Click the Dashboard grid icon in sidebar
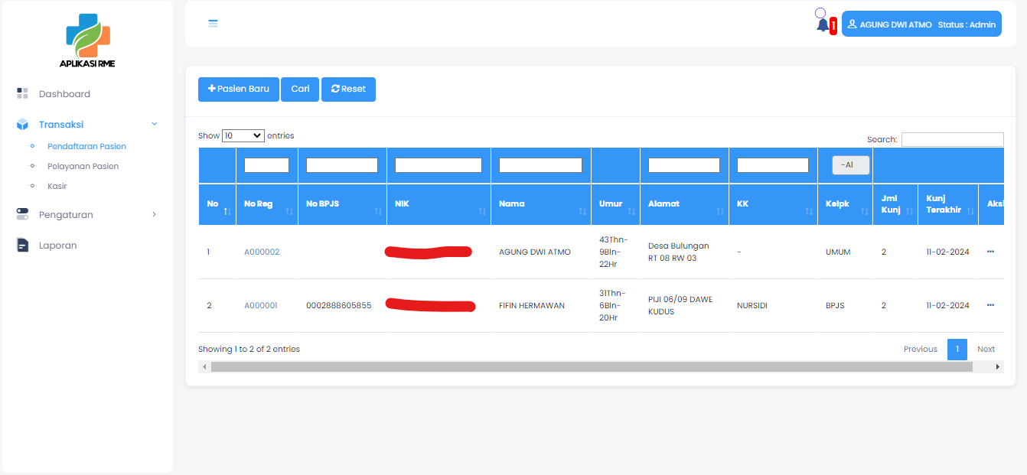 pyautogui.click(x=22, y=93)
